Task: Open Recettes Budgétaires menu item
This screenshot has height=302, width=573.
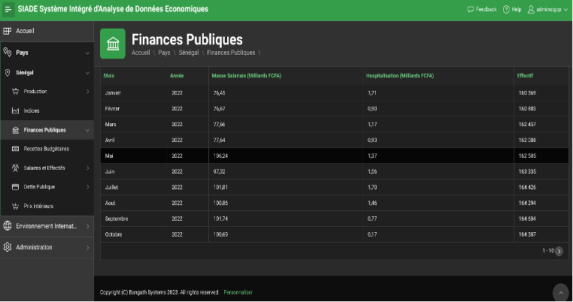Action: click(x=46, y=149)
